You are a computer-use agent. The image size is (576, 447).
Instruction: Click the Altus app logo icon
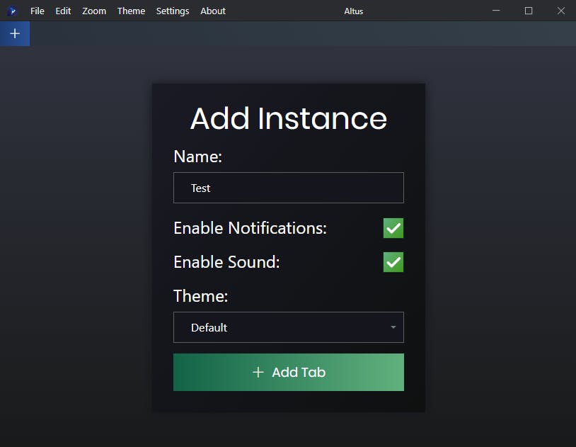(x=12, y=11)
